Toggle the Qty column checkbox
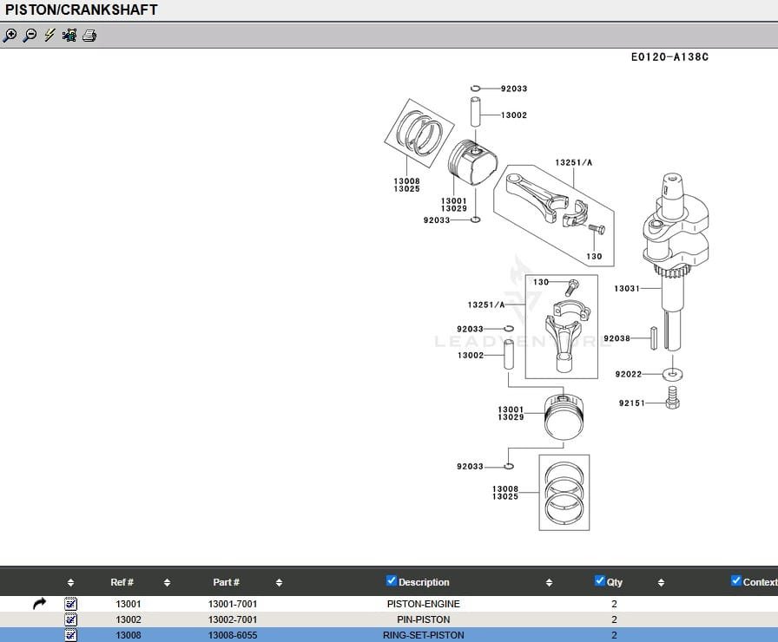 coord(600,581)
